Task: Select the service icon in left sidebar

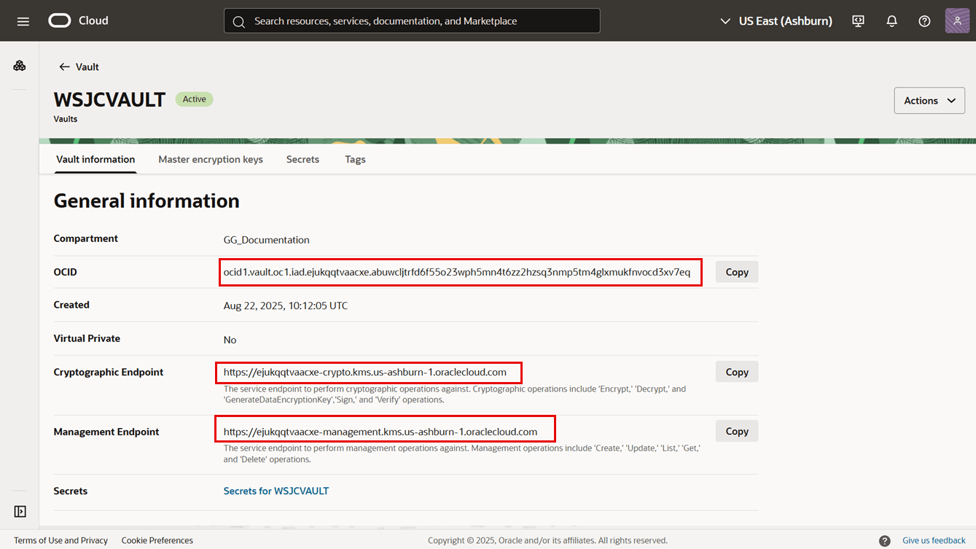Action: click(19, 65)
